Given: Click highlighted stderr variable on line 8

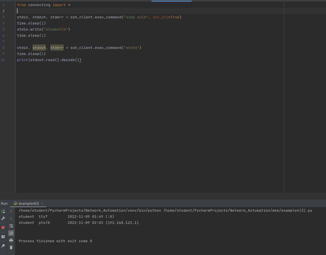Looking at the screenshot, I should pyautogui.click(x=57, y=48).
